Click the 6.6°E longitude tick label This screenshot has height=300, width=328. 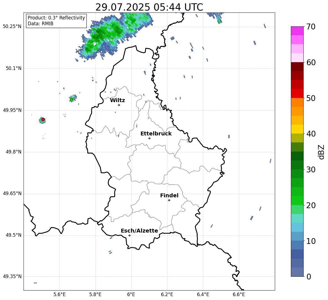point(239,294)
